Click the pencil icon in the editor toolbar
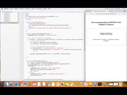The image size is (127, 95). click(77, 12)
